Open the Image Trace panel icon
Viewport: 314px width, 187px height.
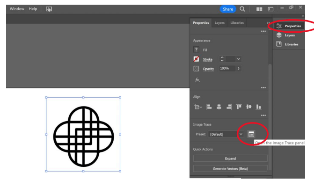point(251,134)
